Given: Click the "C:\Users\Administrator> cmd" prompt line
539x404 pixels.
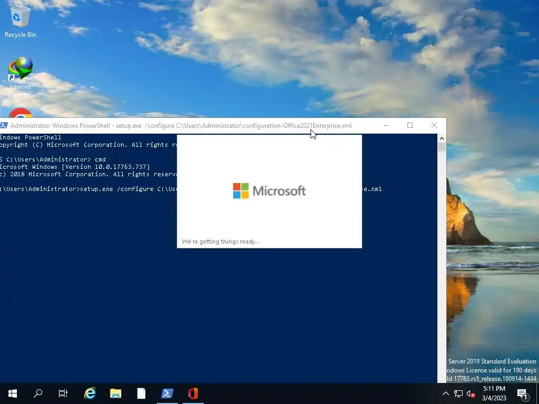Looking at the screenshot, I should point(53,159).
